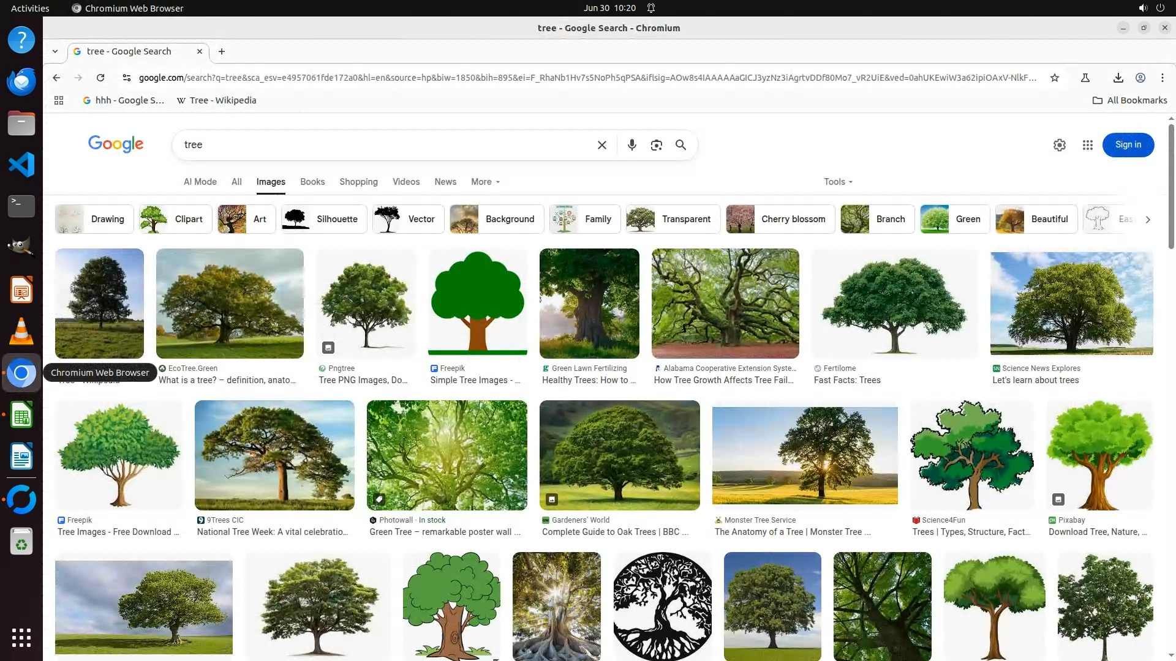This screenshot has height=661, width=1176.
Task: Open the Google apps grid icon
Action: (1087, 145)
